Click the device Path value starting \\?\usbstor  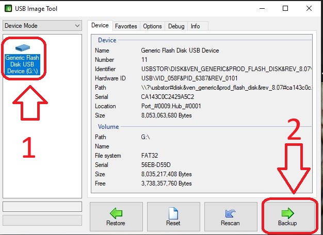(226, 88)
